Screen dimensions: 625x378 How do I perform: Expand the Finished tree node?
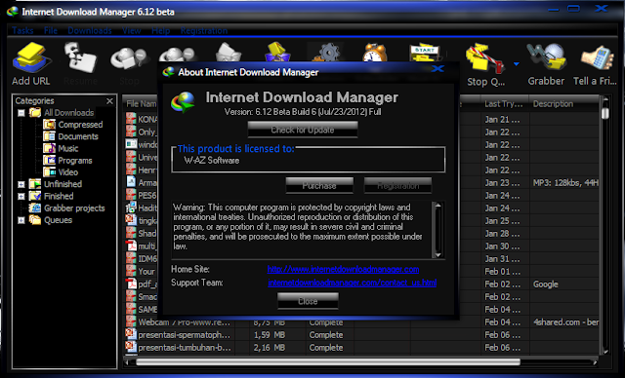click(x=21, y=197)
